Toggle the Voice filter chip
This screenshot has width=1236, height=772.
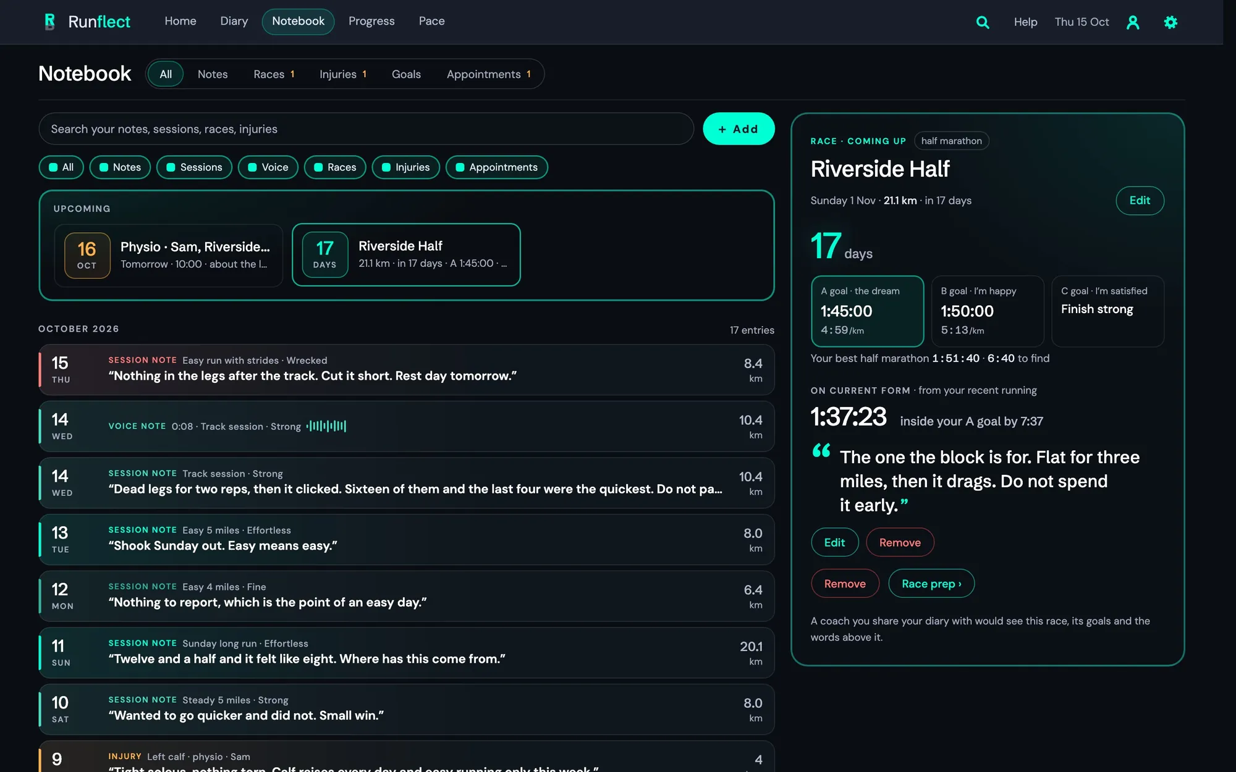268,167
